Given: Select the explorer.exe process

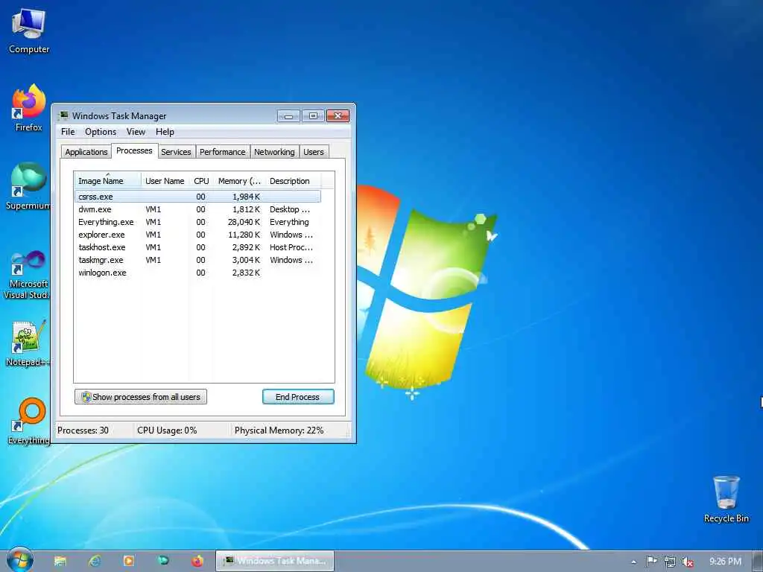Looking at the screenshot, I should pos(197,235).
